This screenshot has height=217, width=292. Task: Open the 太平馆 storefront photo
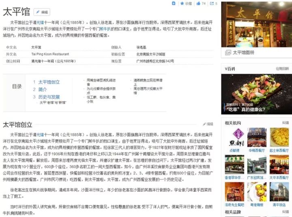point(256,24)
